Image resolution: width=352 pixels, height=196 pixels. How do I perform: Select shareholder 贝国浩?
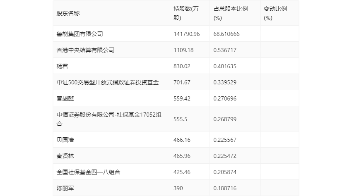click(65, 140)
